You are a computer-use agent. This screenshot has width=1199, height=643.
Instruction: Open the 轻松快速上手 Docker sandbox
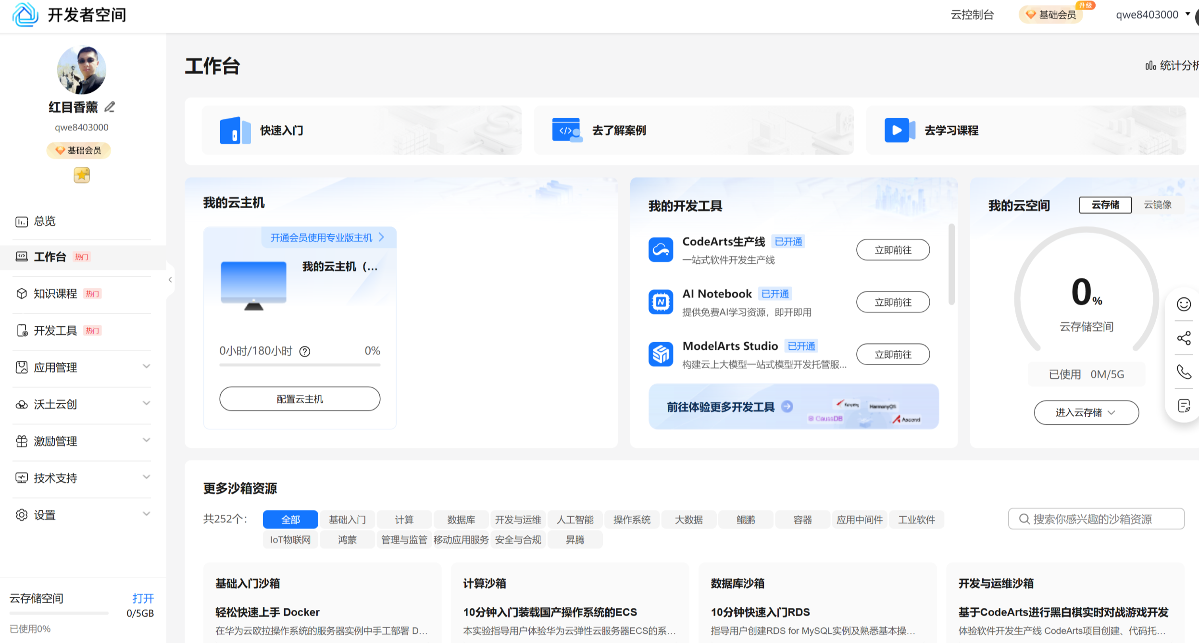pos(267,612)
